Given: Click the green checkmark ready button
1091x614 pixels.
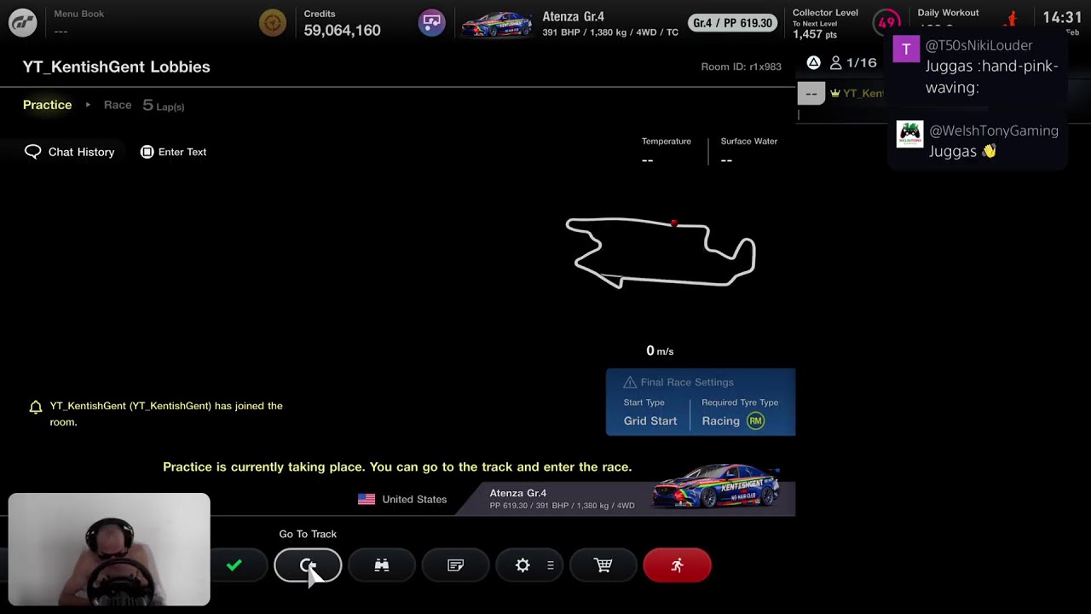Looking at the screenshot, I should pyautogui.click(x=234, y=565).
